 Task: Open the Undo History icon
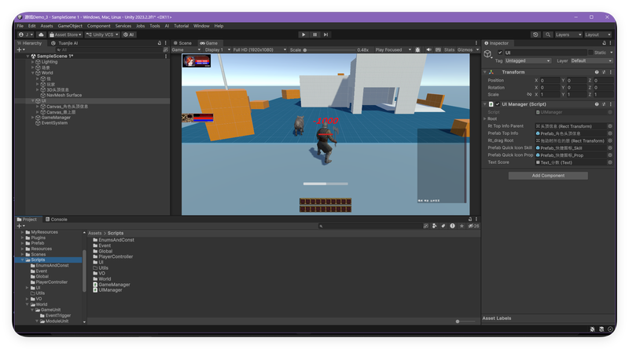535,35
